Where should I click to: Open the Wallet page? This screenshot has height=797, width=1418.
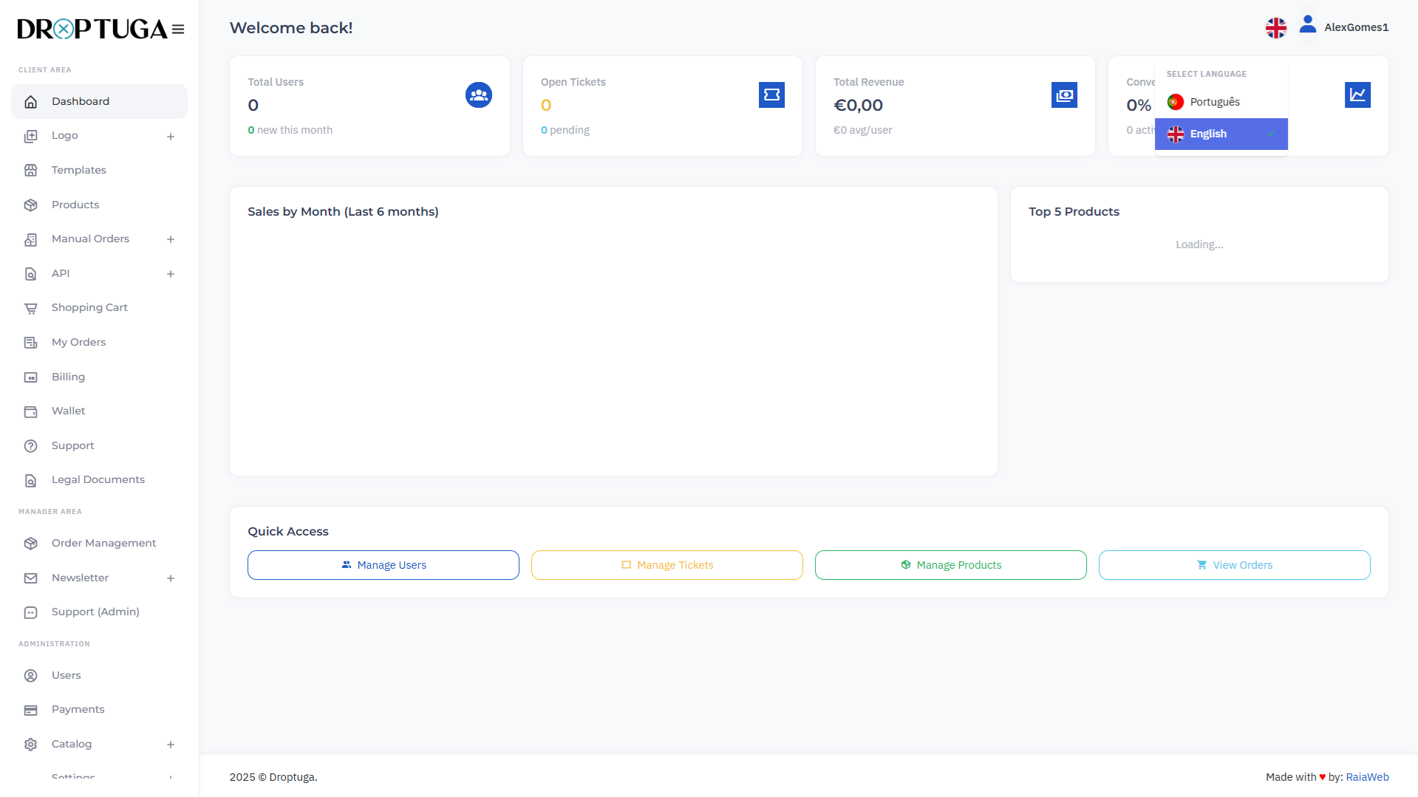(99, 411)
